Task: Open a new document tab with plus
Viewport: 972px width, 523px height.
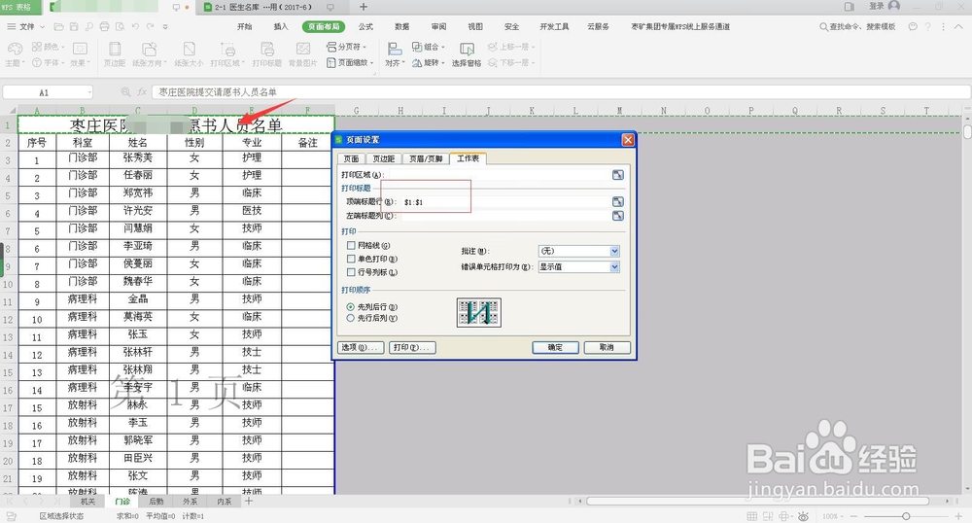Action: (364, 7)
